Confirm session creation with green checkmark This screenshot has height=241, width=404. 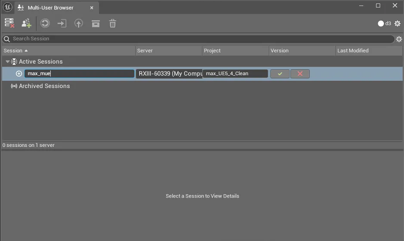click(x=280, y=74)
